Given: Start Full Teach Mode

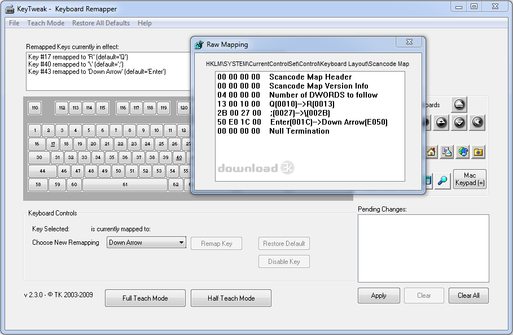Looking at the screenshot, I should 145,298.
